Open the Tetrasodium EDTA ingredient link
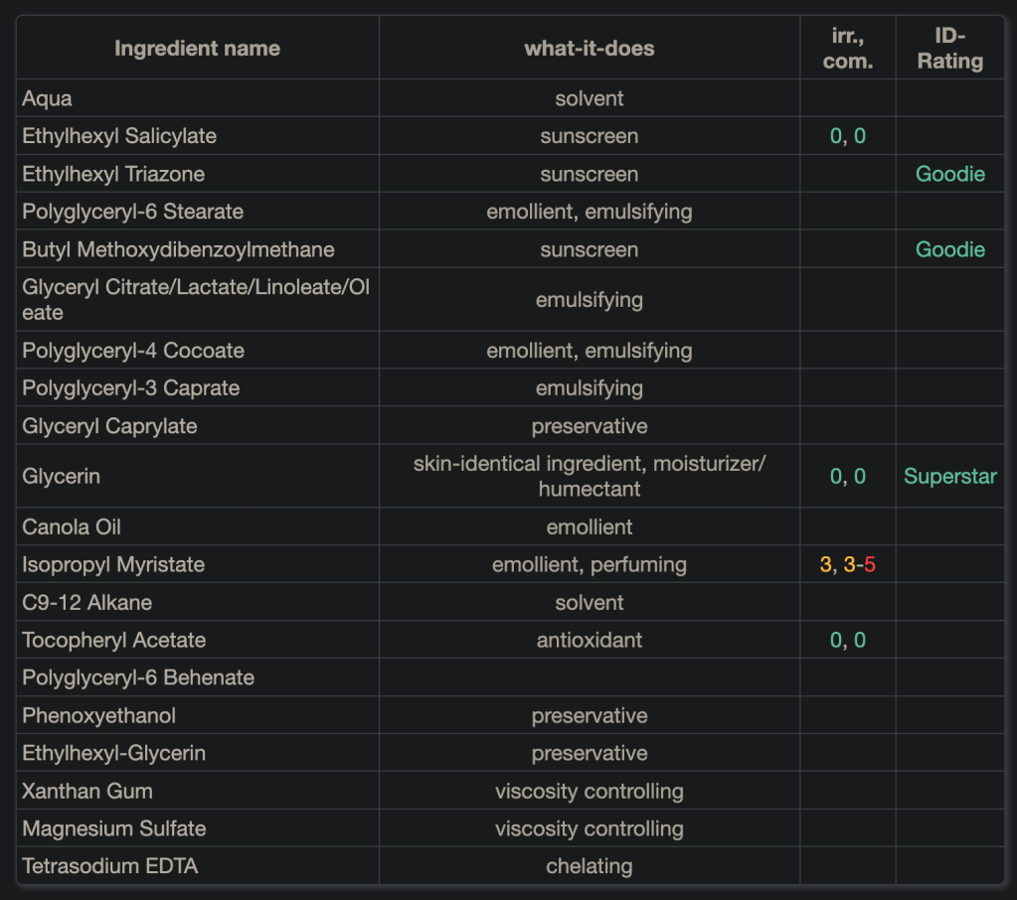The width and height of the screenshot is (1017, 900). (x=109, y=866)
